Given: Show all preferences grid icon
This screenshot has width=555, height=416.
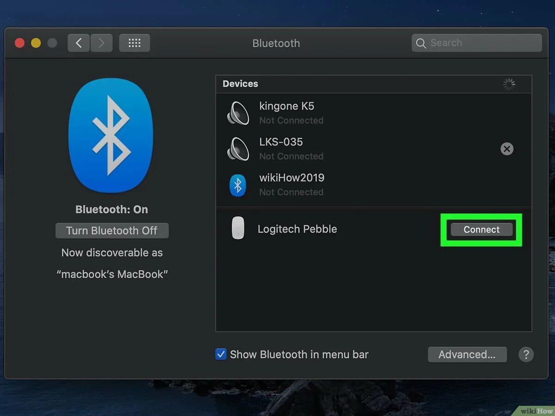Looking at the screenshot, I should (x=135, y=43).
